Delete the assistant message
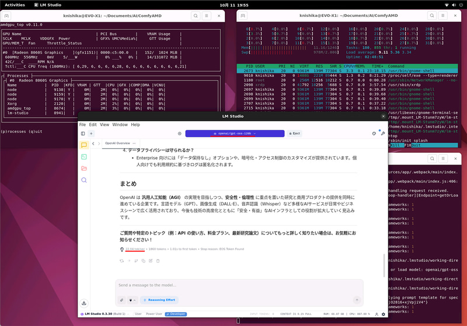467x326 pixels. tap(158, 261)
